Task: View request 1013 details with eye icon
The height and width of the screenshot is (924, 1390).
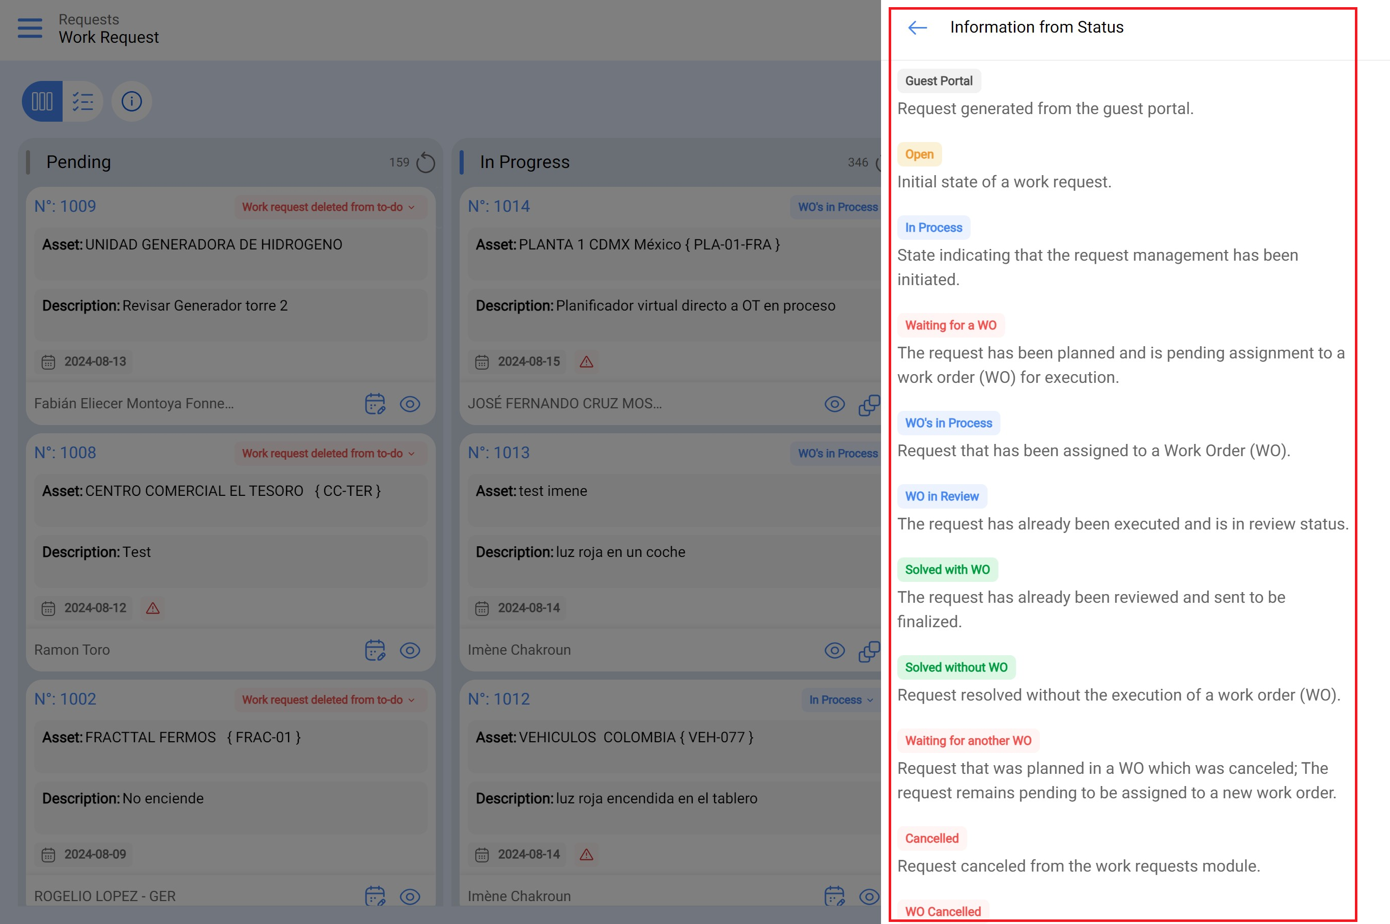Action: [835, 651]
